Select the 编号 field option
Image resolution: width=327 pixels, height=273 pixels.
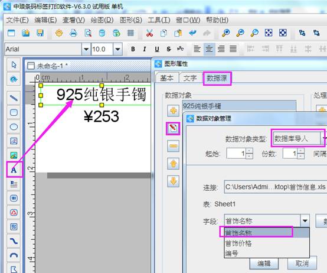(267, 253)
